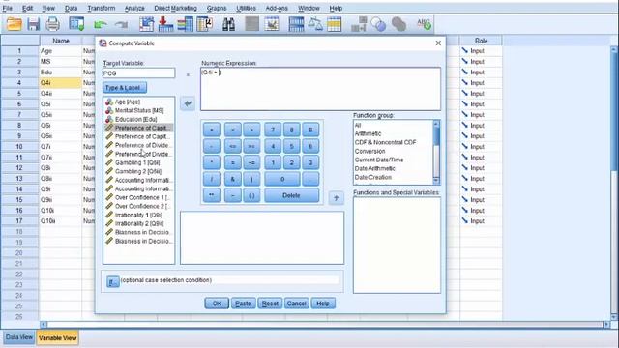This screenshot has width=619, height=348.
Task: Click the Role column header
Action: click(481, 41)
